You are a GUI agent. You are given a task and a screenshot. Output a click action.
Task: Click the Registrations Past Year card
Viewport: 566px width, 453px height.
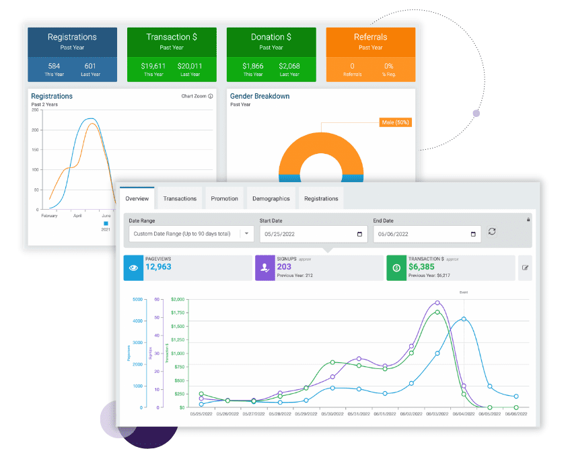[72, 54]
